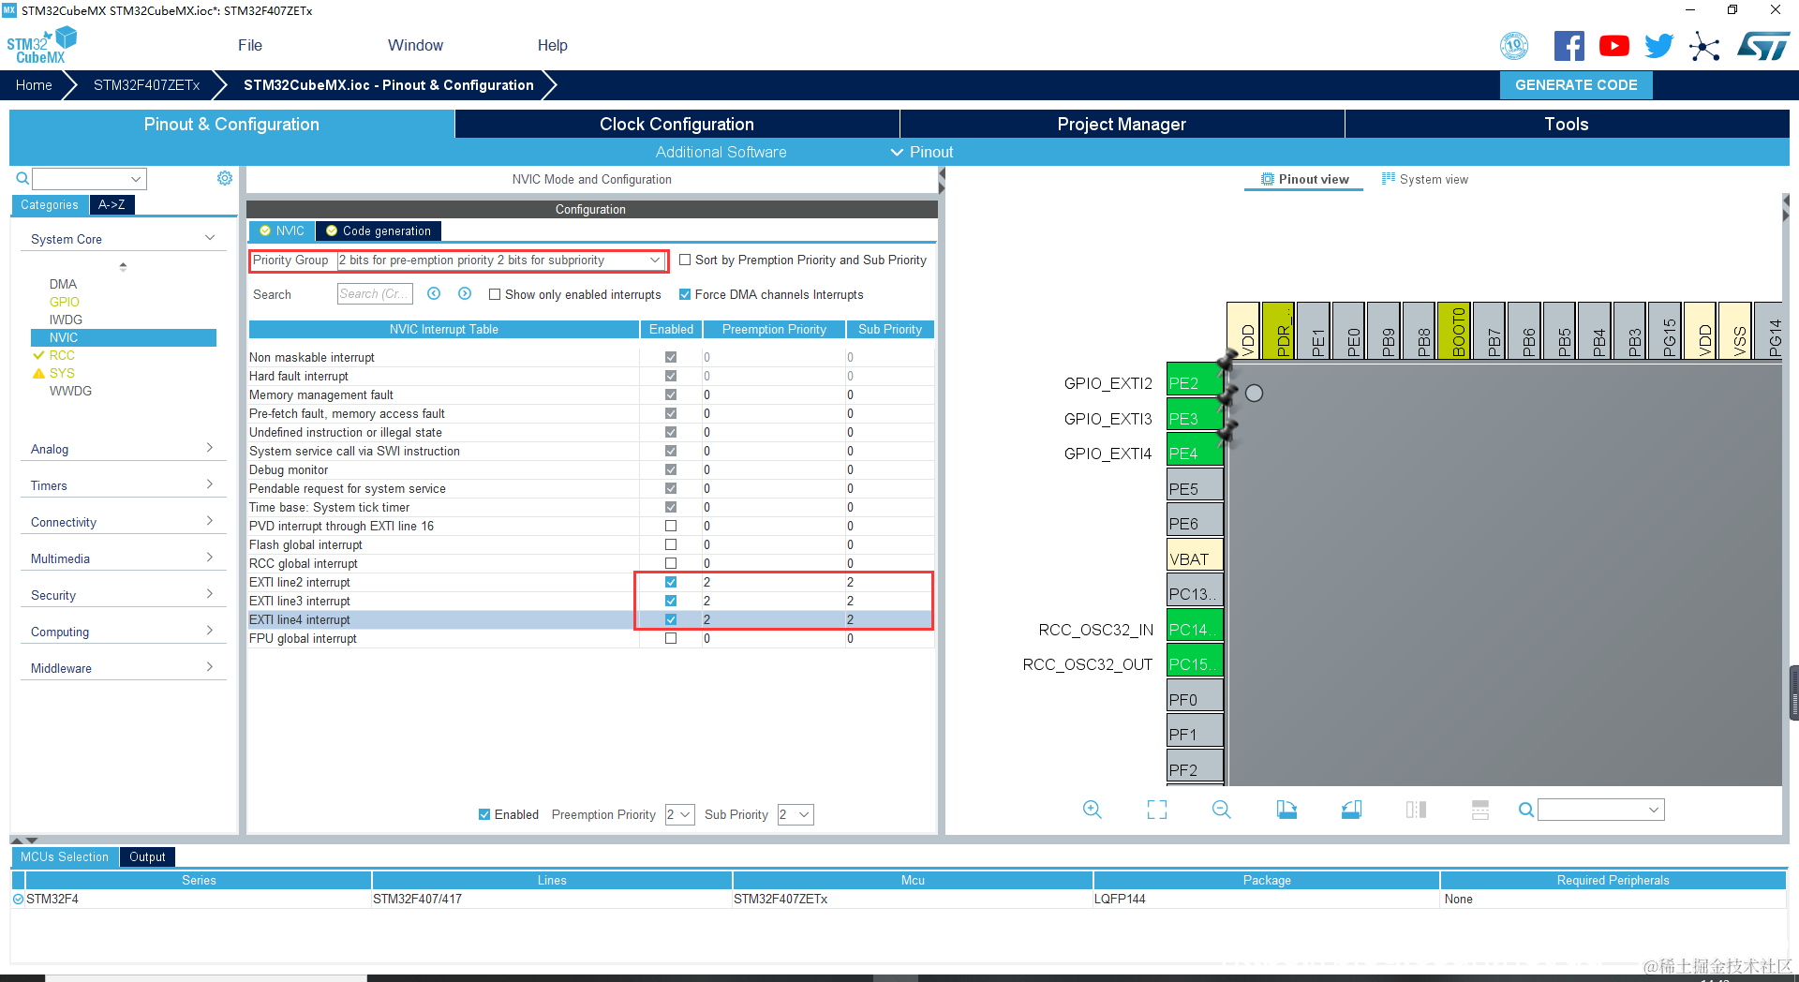Expand the Timers category

[122, 485]
